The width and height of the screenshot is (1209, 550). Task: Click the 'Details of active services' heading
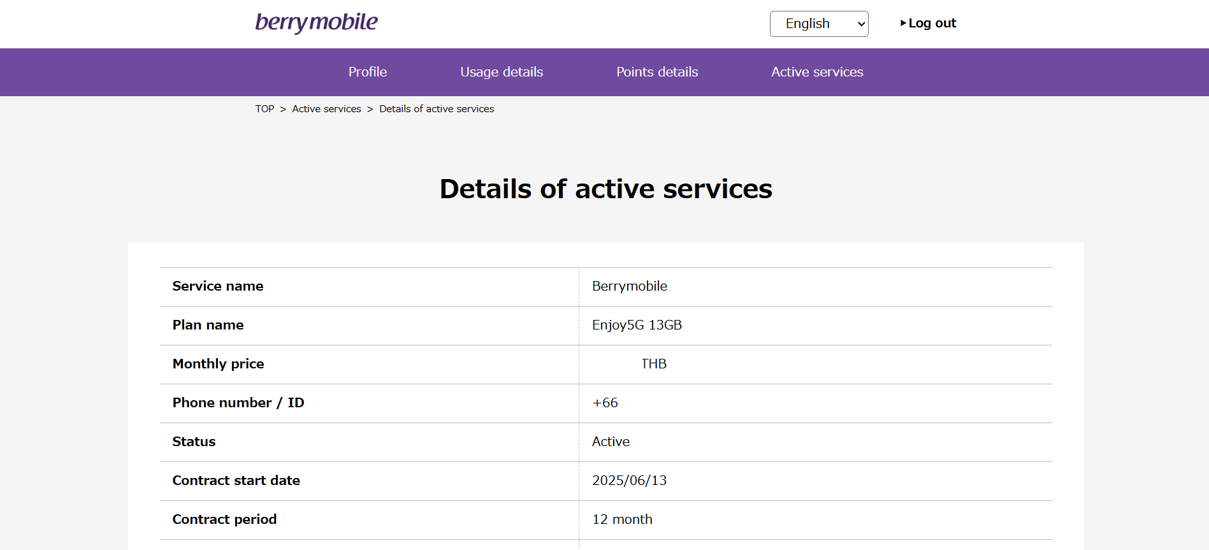(x=605, y=189)
